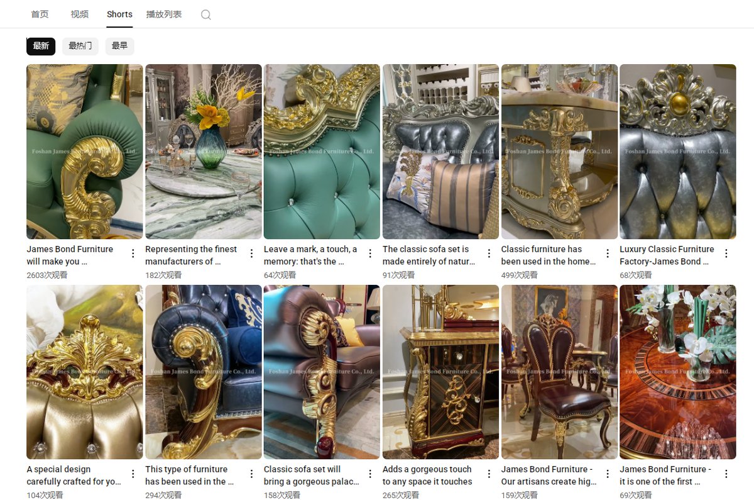Open options menu for "The classic sofa set is made" short
The width and height of the screenshot is (754, 500).
(489, 253)
